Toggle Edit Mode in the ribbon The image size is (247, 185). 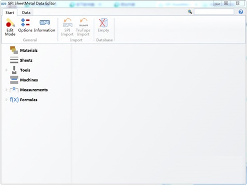click(10, 27)
